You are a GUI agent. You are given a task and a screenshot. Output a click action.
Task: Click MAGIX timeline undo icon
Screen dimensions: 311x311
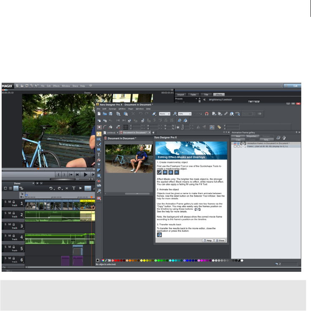click(51, 188)
